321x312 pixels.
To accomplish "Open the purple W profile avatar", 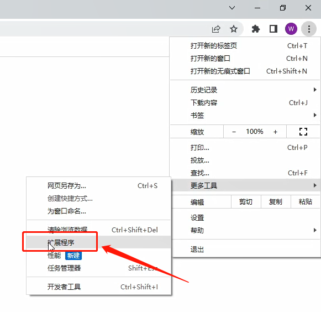I will point(291,29).
